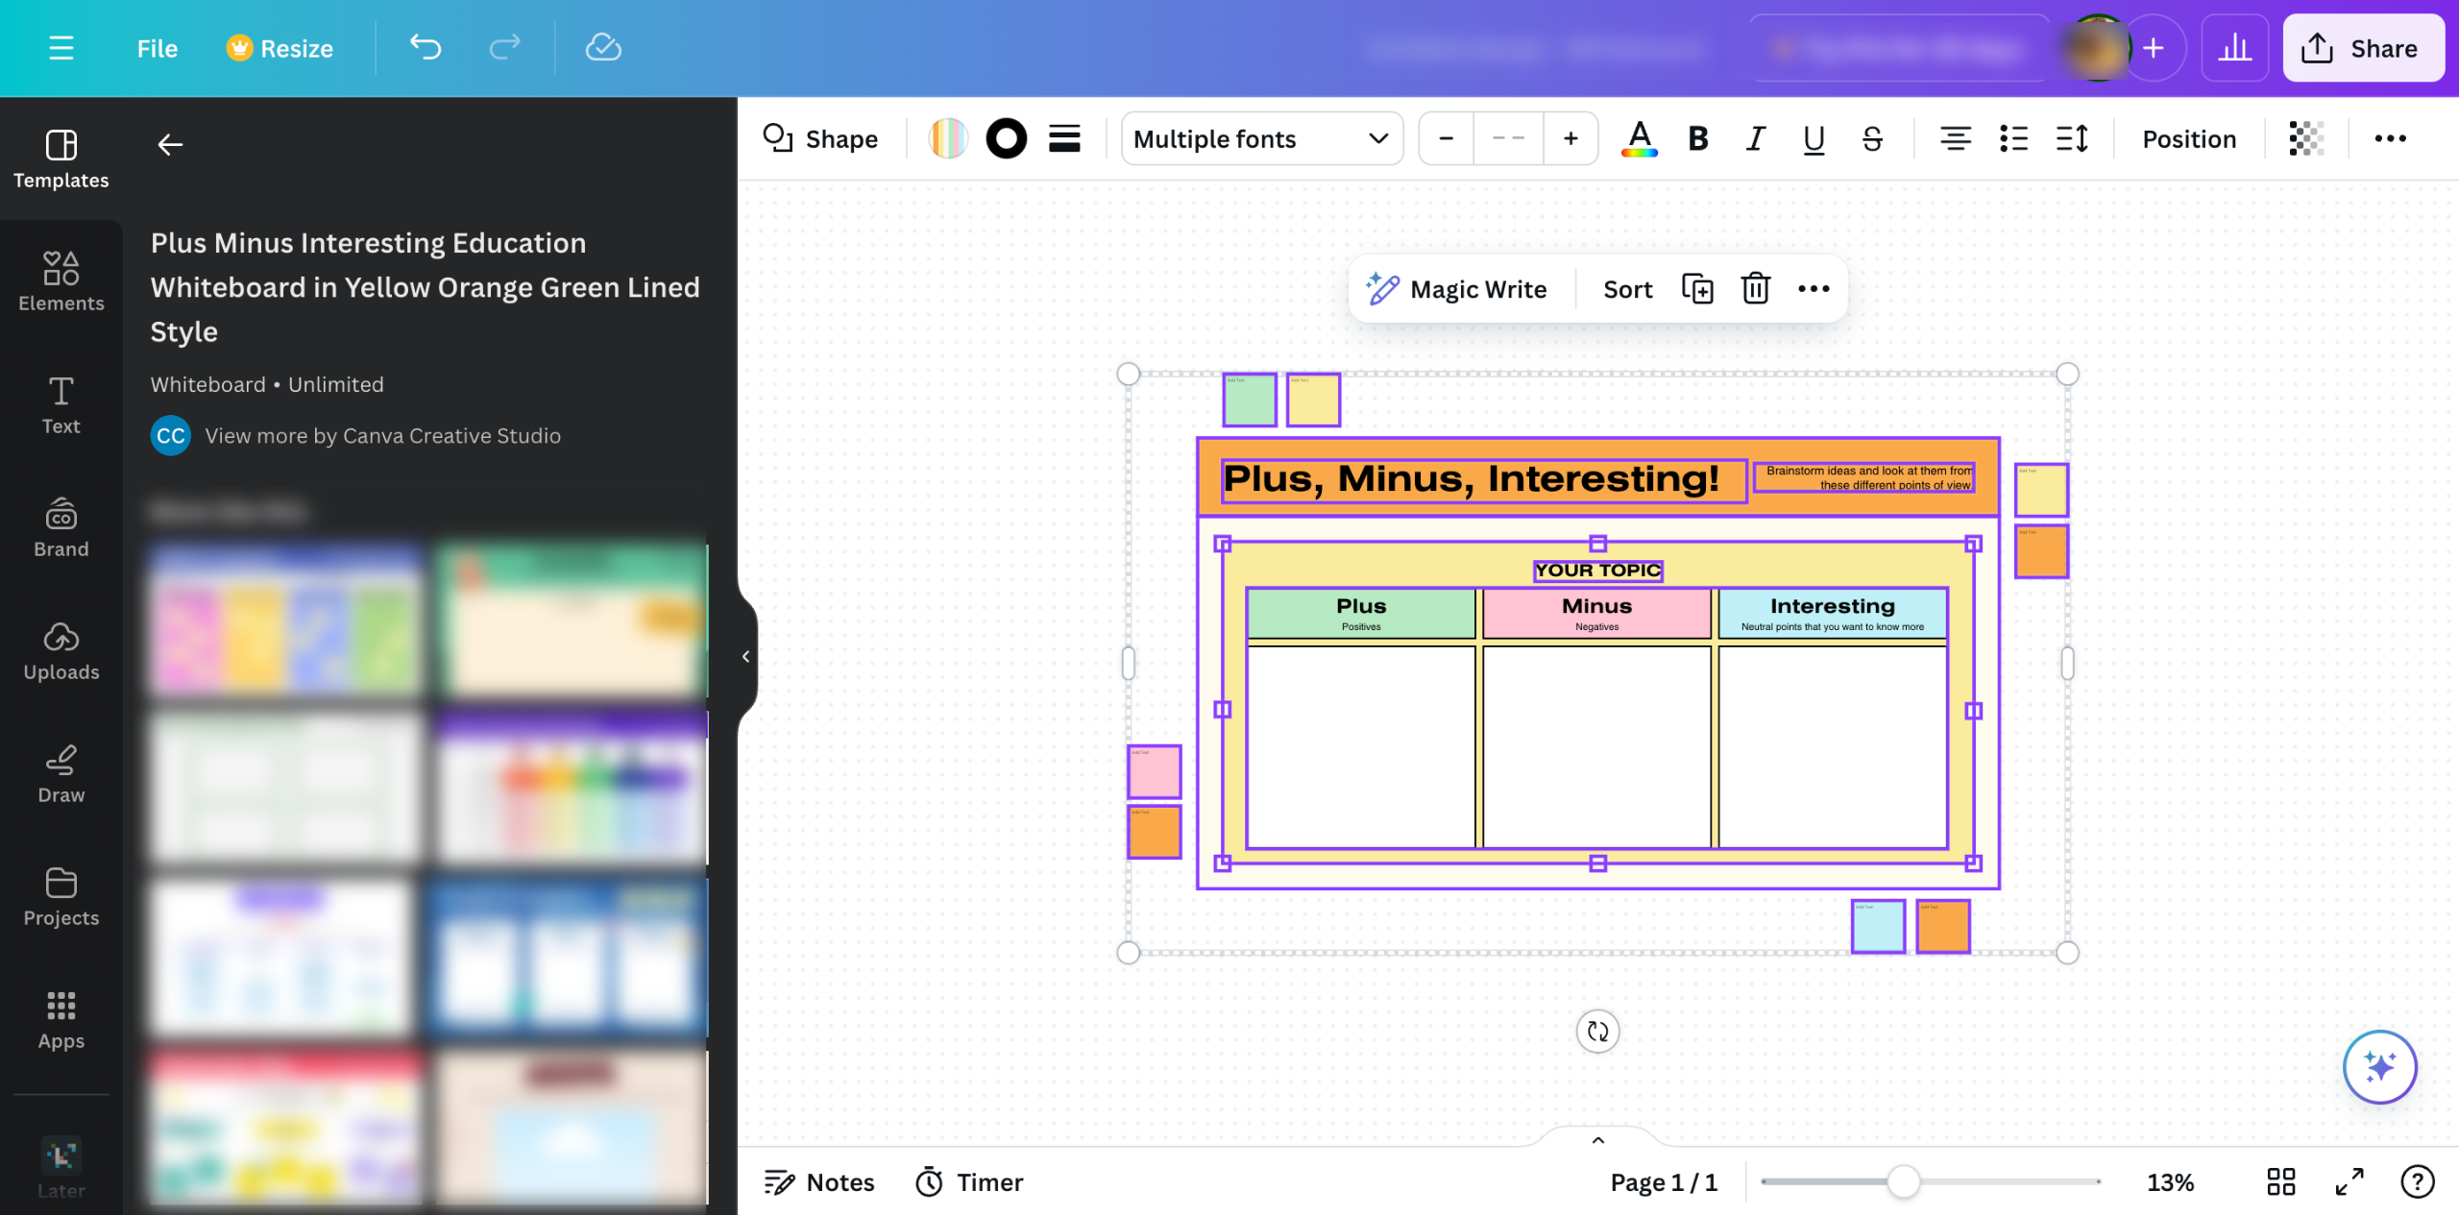This screenshot has width=2459, height=1215.
Task: Open the Brand panel
Action: click(x=61, y=527)
